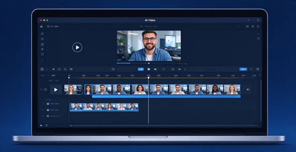296x152 pixels.
Task: Click the blue 8800 button
Action: tap(243, 69)
